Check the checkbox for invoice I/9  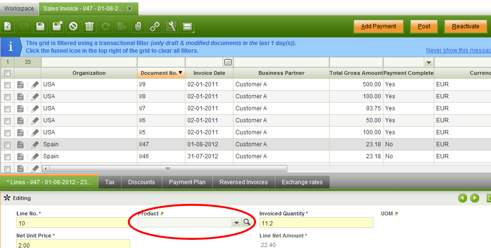pos(7,84)
